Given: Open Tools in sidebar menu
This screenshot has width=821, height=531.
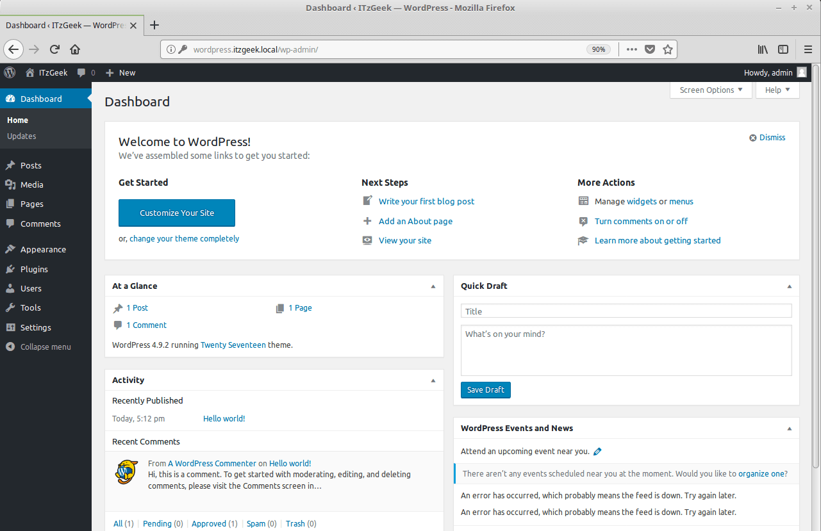Looking at the screenshot, I should pos(46,307).
